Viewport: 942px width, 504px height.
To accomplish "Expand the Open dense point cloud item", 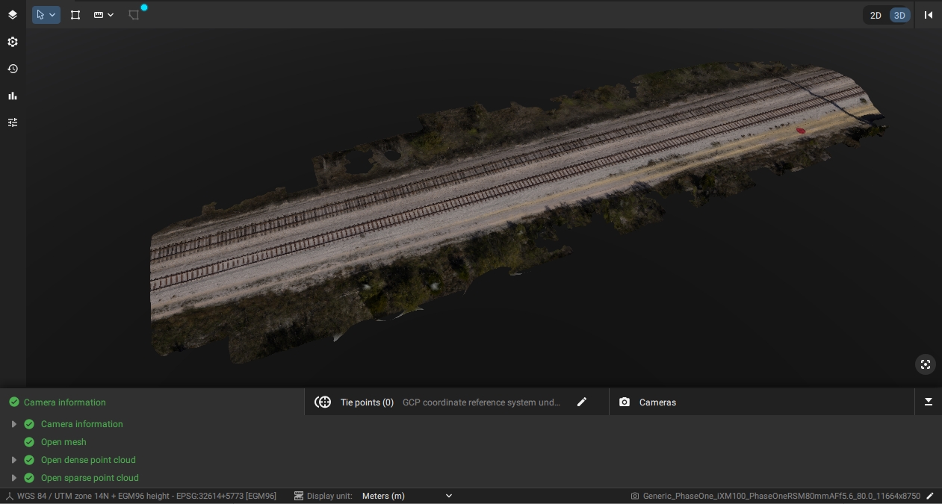I will 13,460.
